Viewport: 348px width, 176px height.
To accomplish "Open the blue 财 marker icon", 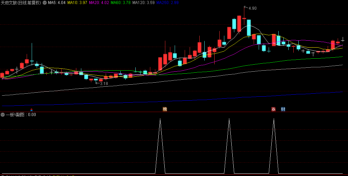I will coord(283,109).
